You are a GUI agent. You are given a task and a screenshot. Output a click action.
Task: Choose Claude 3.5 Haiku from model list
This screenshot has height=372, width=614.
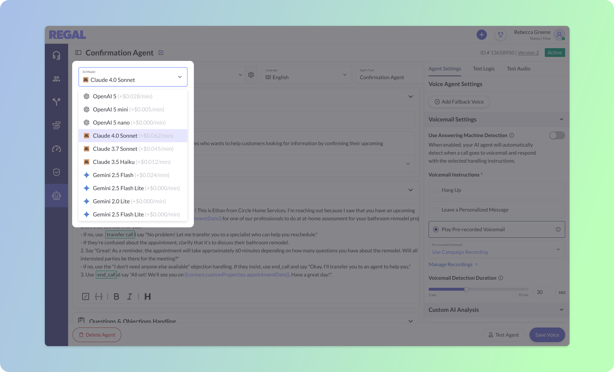(x=133, y=162)
